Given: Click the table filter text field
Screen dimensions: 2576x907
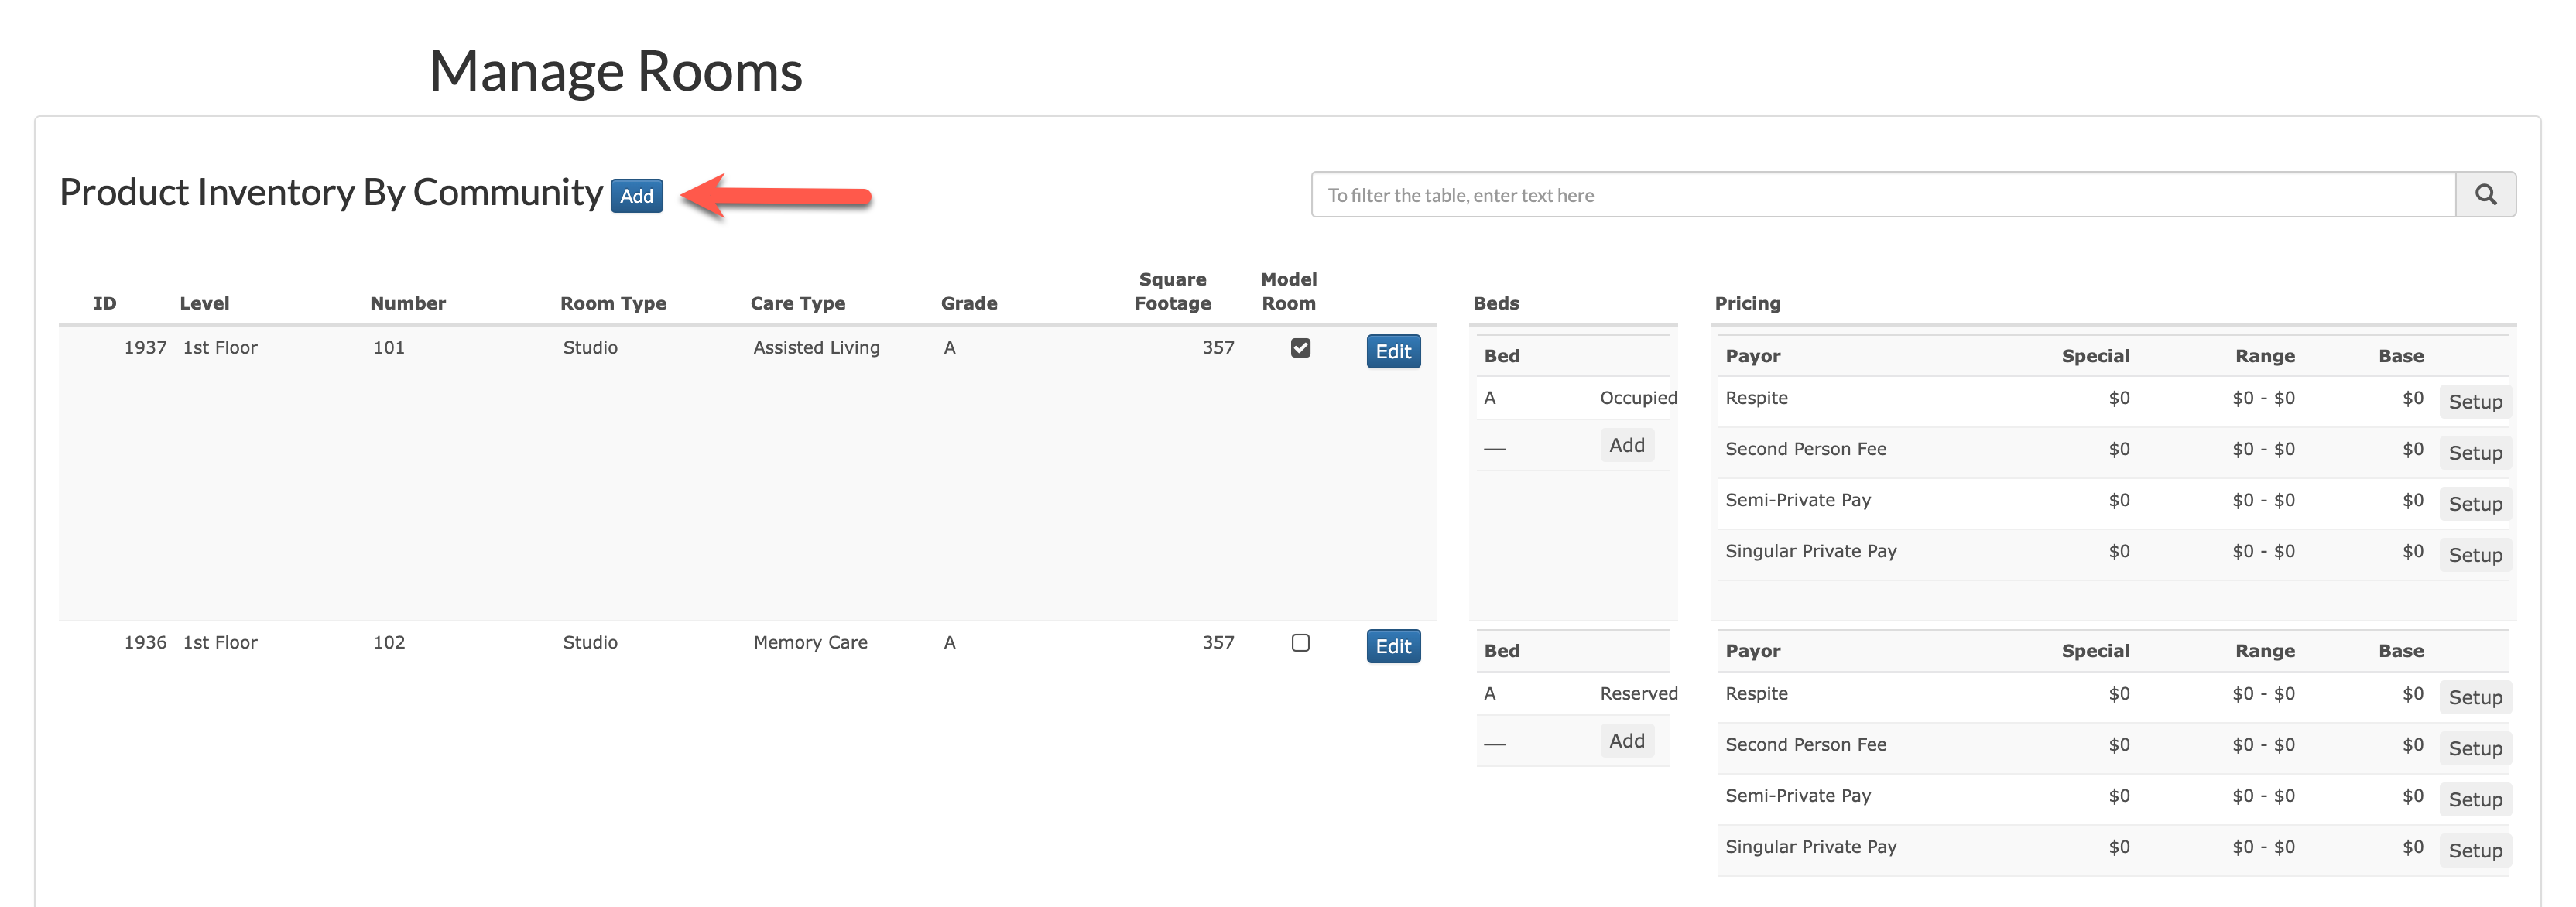Looking at the screenshot, I should click(x=1882, y=195).
